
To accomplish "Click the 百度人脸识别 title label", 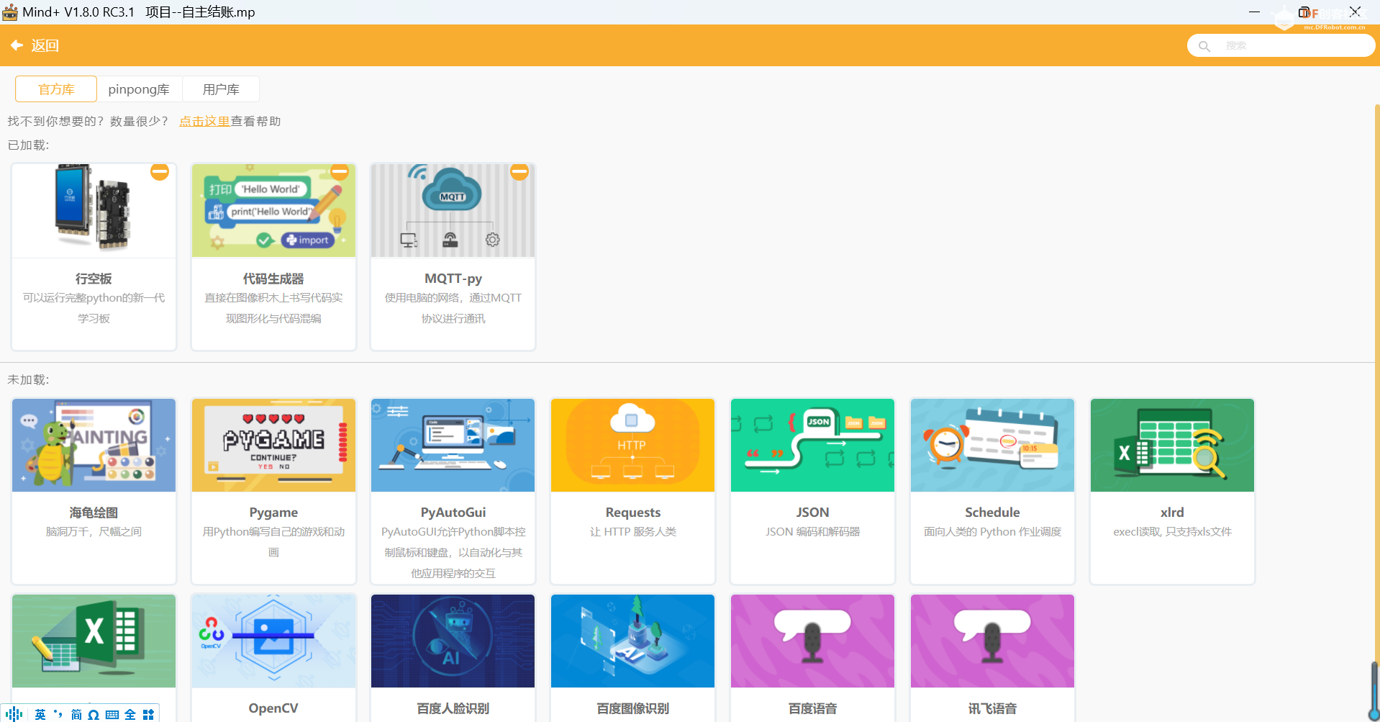I will 453,708.
